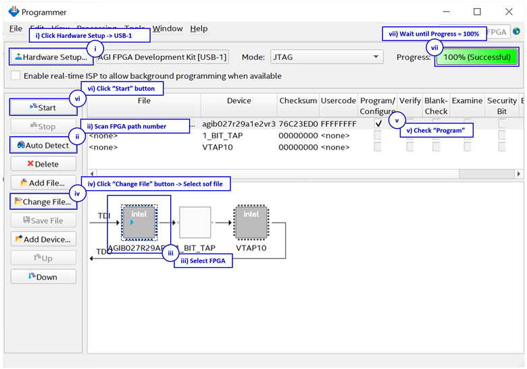This screenshot has height=369, width=527.
Task: Expand the Mode JTAG dropdown
Action: click(x=326, y=57)
